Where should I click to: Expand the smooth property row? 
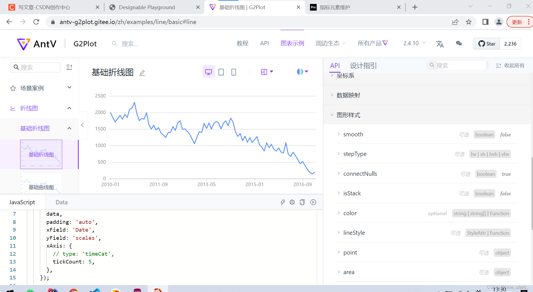pyautogui.click(x=339, y=134)
